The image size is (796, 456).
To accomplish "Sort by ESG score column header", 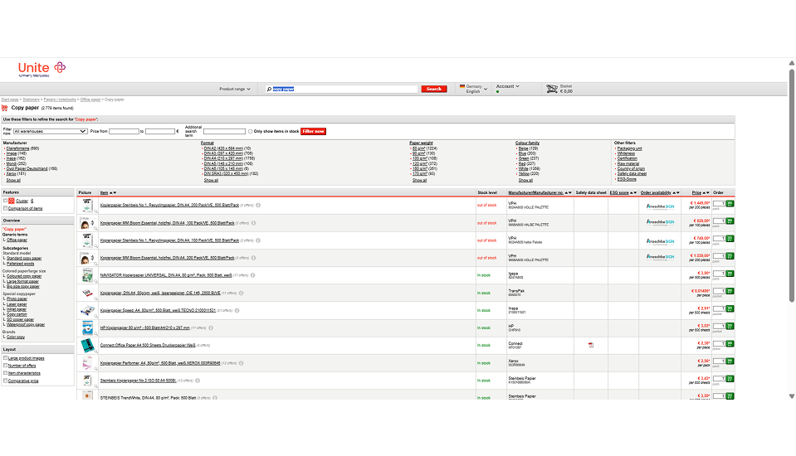I will click(x=619, y=192).
